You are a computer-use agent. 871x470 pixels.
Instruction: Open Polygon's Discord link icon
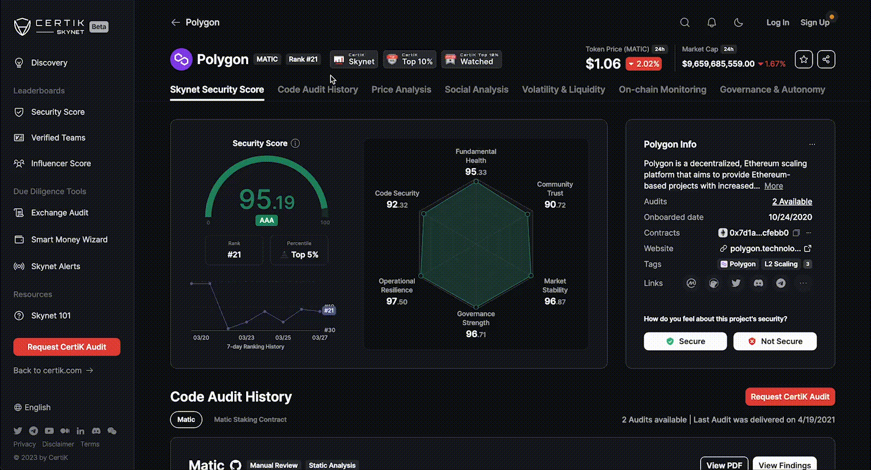click(758, 283)
